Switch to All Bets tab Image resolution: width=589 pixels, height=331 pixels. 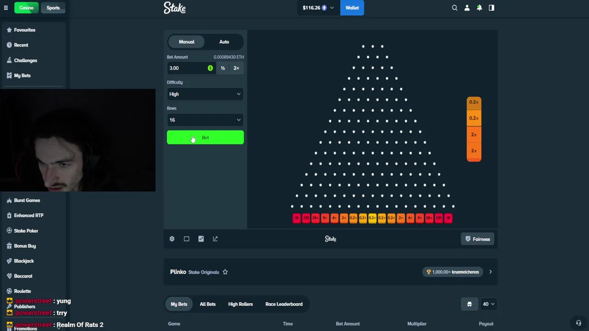click(208, 304)
